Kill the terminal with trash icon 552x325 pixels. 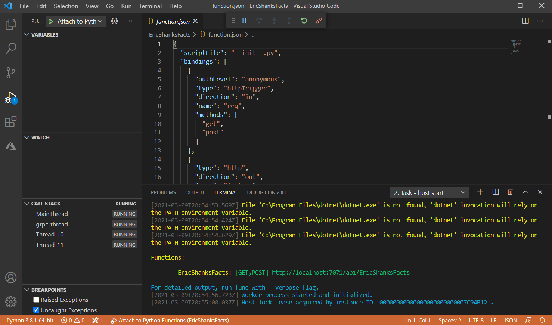tap(510, 192)
